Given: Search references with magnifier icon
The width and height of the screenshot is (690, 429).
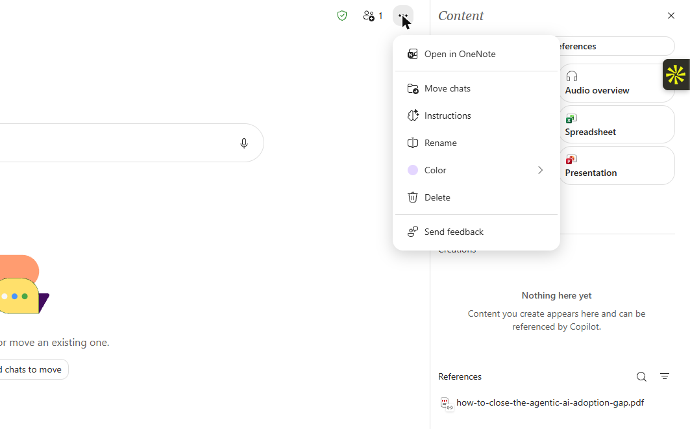Looking at the screenshot, I should 641,376.
